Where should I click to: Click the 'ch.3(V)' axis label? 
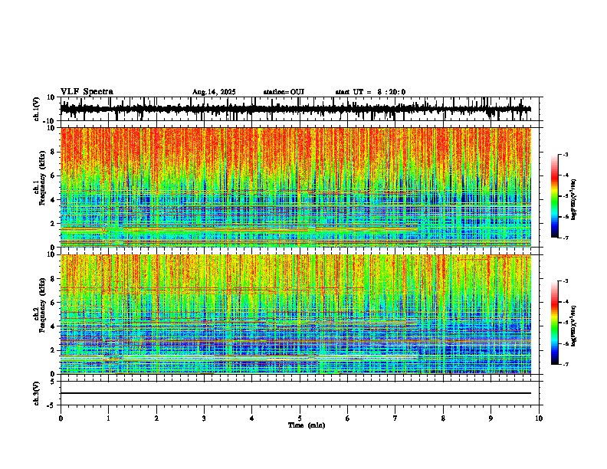coord(37,393)
